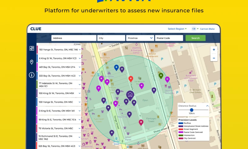Zoom out the map with minus button
The height and width of the screenshot is (149, 248).
tap(214, 58)
